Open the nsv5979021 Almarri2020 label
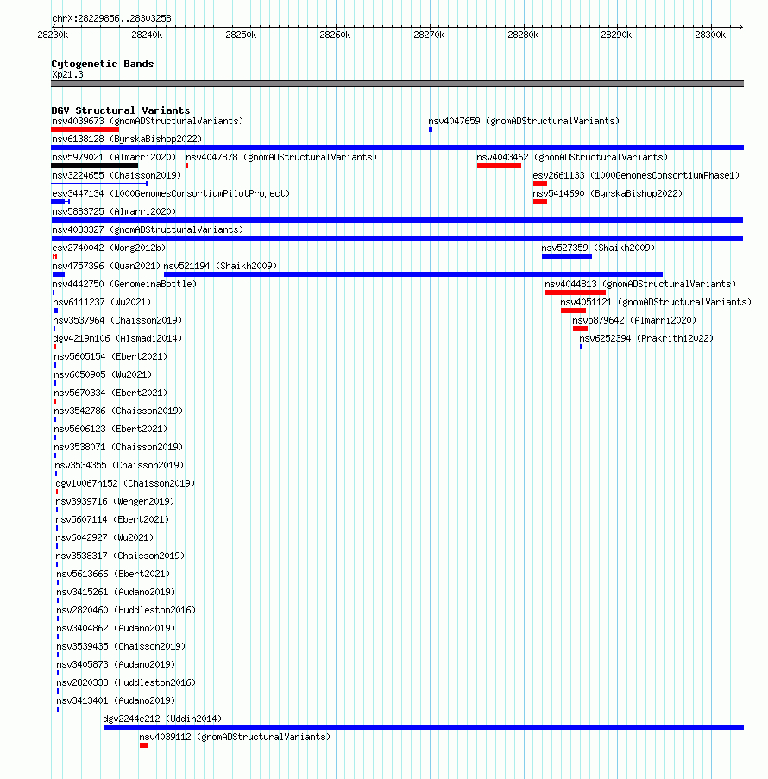The height and width of the screenshot is (779, 768). [114, 157]
